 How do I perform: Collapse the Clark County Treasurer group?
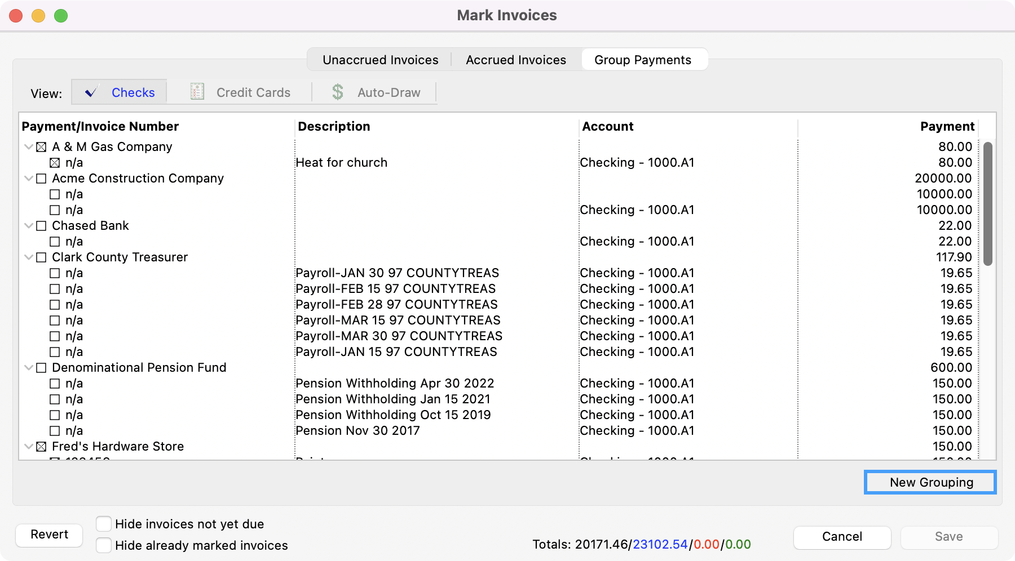29,257
